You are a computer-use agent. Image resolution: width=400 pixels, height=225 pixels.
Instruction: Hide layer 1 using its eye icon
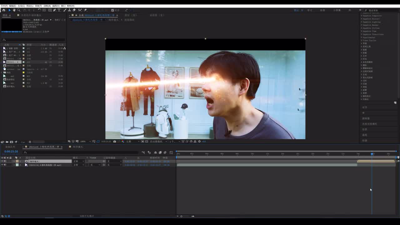click(x=2, y=161)
